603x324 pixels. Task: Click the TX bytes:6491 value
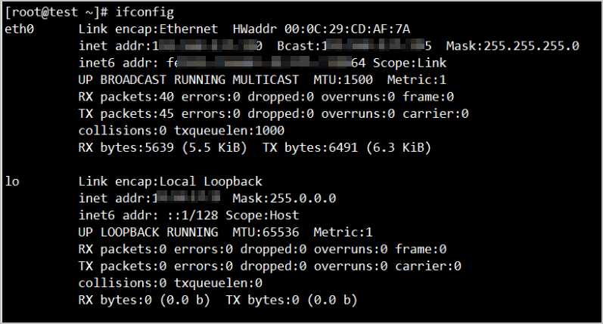point(310,147)
